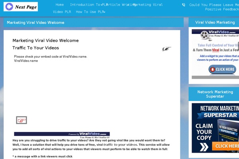Viewport: 239px width, 159px height.
Task: Click the film reel ViralVideo logo
Action: 204,36
